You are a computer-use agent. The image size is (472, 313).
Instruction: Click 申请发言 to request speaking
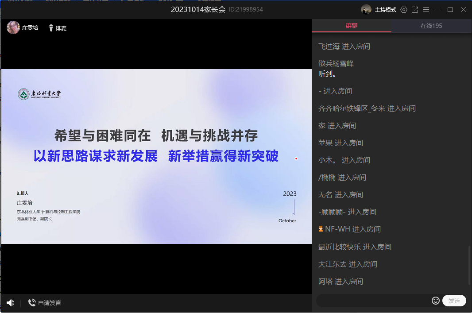pos(50,303)
